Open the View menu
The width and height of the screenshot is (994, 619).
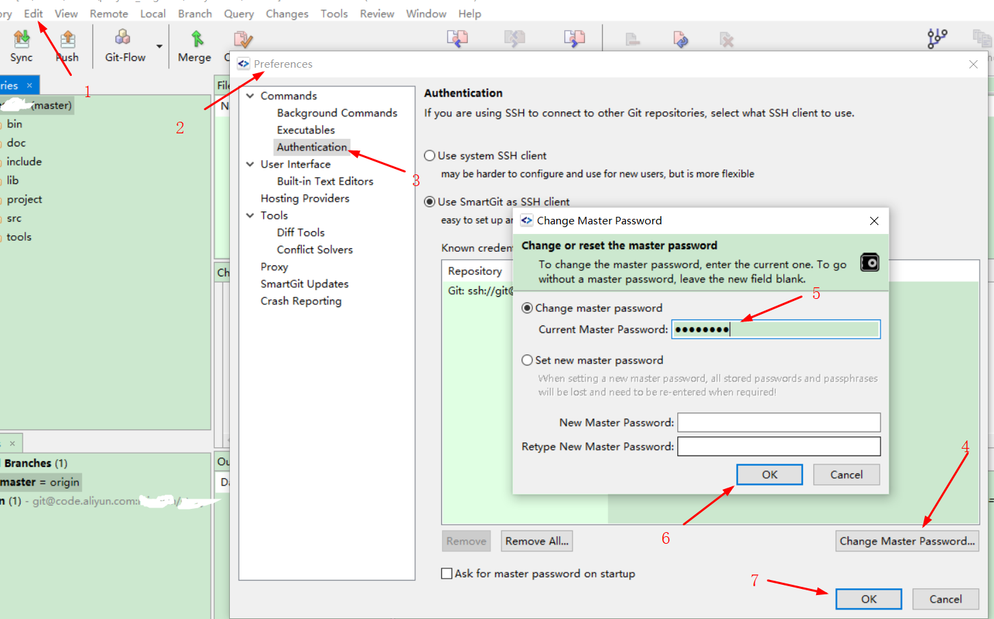66,14
